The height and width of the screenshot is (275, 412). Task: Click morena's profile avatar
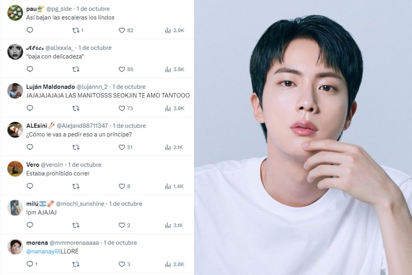click(15, 246)
